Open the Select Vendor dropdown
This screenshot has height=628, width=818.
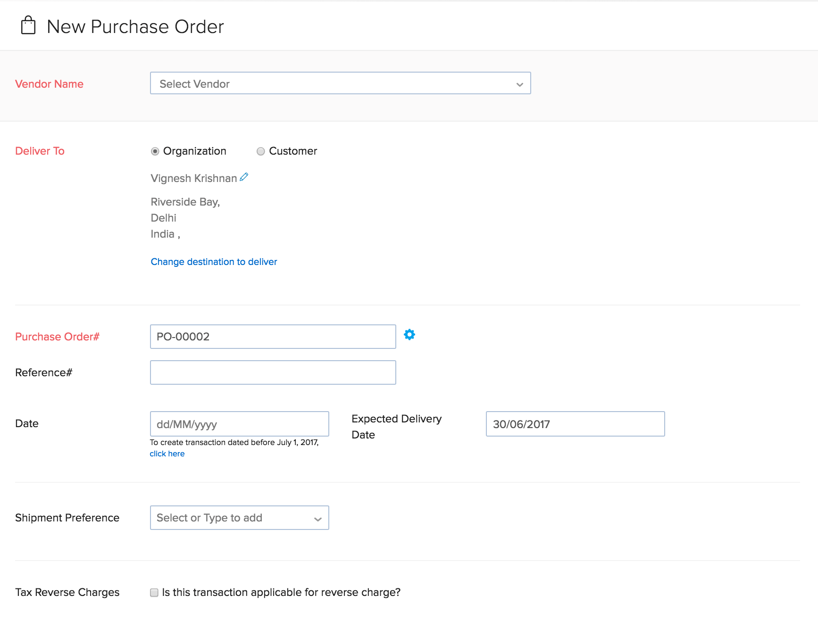[x=340, y=83]
